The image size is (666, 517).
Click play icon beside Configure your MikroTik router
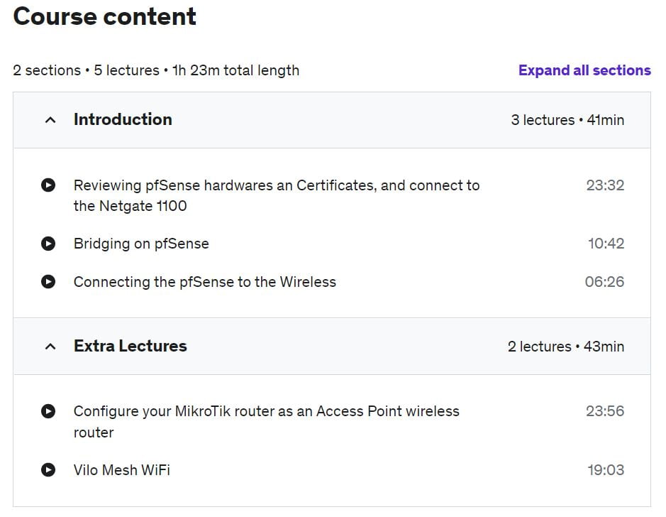[x=48, y=411]
